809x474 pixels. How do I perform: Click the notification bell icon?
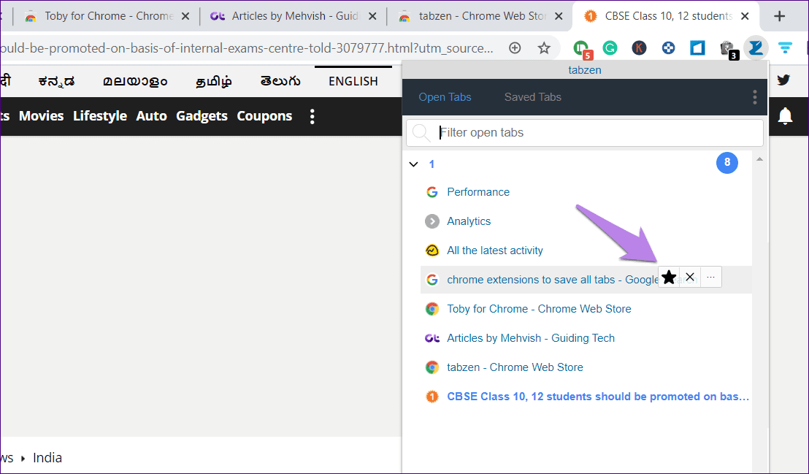[785, 116]
